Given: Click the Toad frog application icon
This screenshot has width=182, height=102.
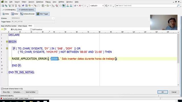Looking at the screenshot, I should pyautogui.click(x=2, y=2).
